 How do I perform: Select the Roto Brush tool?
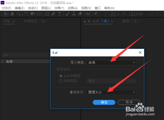88,14
